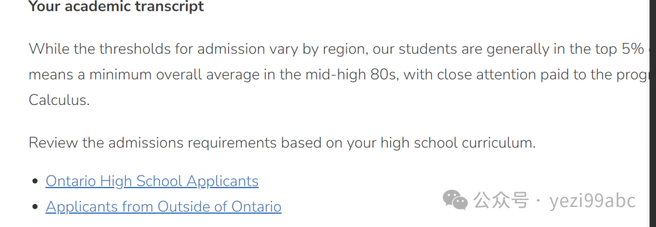This screenshot has height=227, width=656.
Task: Click the 'Your academic transcript' heading
Action: point(116,6)
